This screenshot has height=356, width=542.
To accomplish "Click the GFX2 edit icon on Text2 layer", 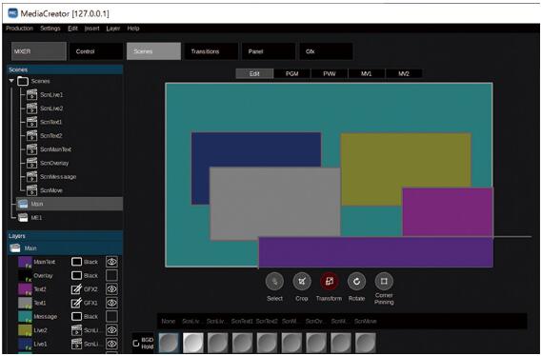I will coord(76,289).
